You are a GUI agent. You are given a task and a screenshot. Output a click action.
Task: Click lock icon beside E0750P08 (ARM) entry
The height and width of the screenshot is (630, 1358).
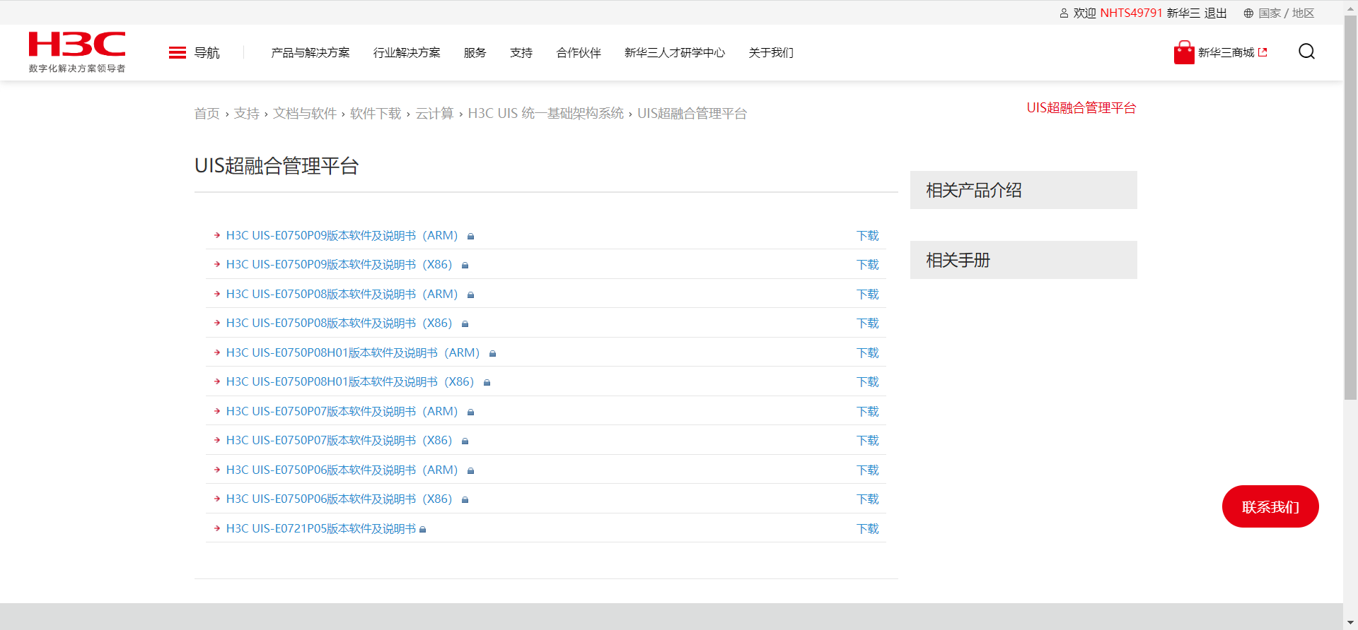pyautogui.click(x=470, y=295)
